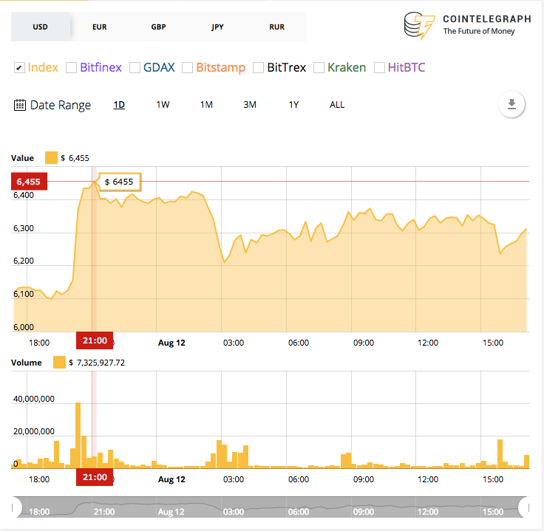The image size is (544, 531).
Task: Show the ALL time range
Action: (x=337, y=105)
